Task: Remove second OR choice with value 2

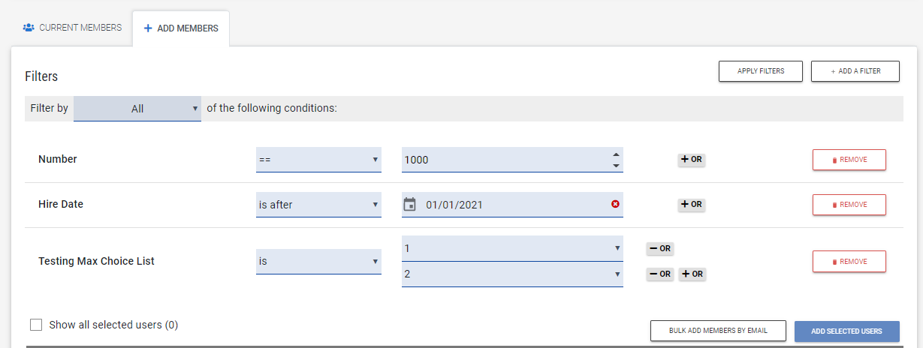Action: pyautogui.click(x=660, y=274)
